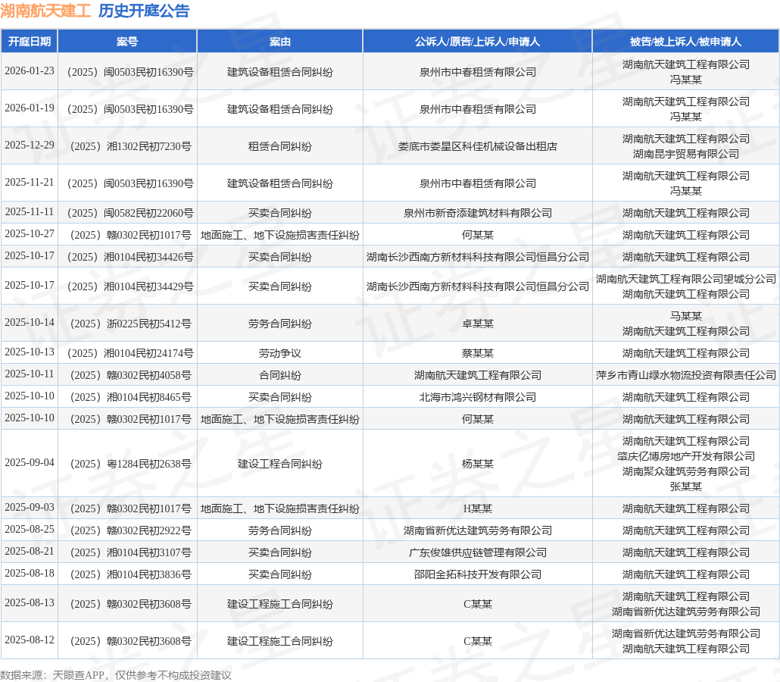Image resolution: width=780 pixels, height=682 pixels.
Task: Click defendant 湖南聚众建筑劳务有限公司
Action: [686, 471]
